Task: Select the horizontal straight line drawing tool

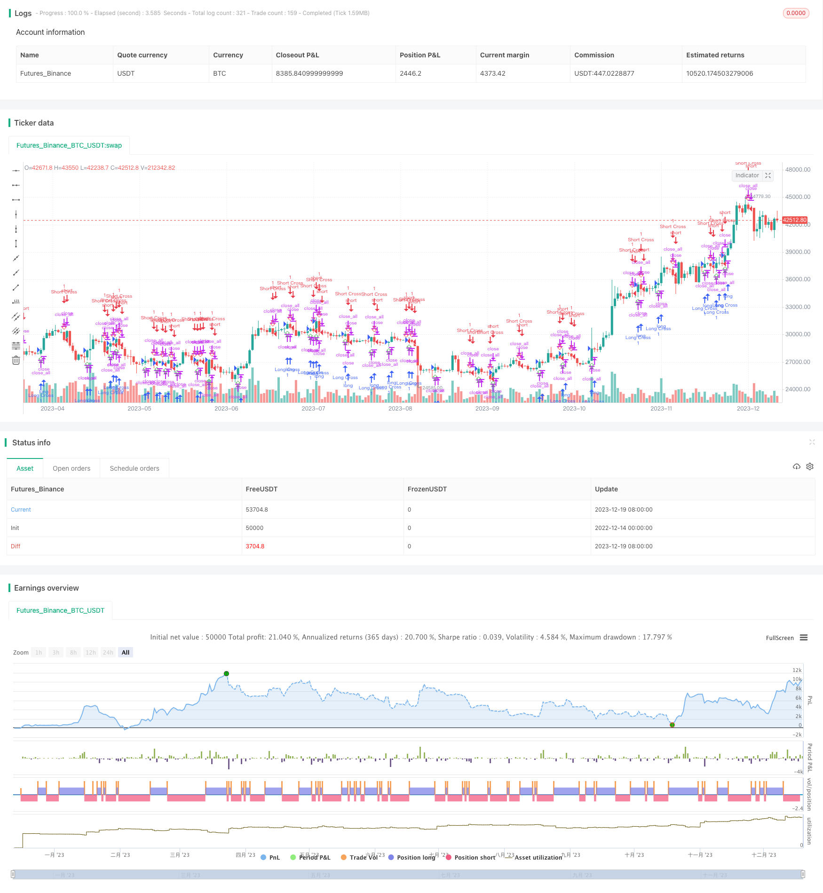Action: click(16, 171)
